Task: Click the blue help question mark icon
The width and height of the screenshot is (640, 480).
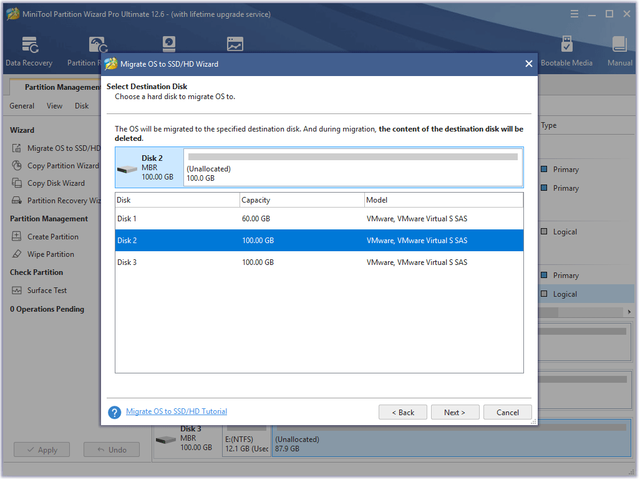Action: pos(115,412)
